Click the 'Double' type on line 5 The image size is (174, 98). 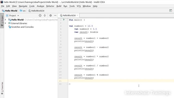pyautogui.click(x=94, y=32)
